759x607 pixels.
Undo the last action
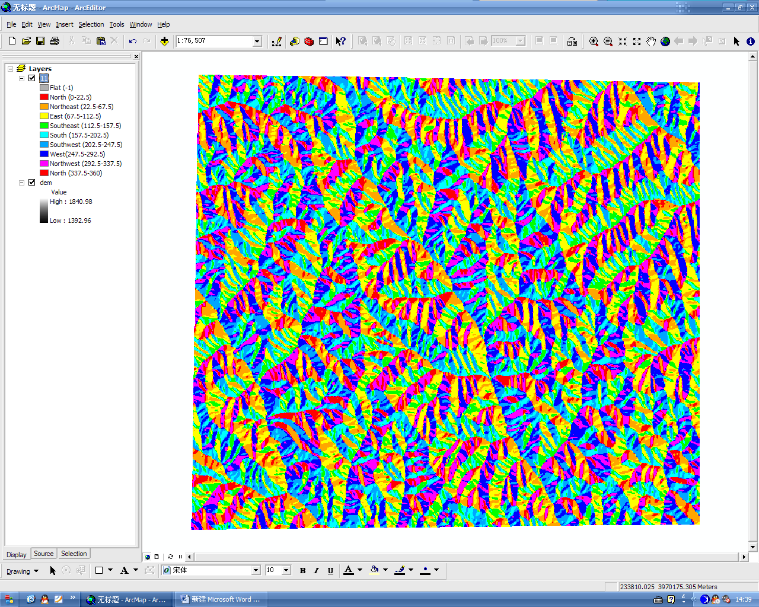pyautogui.click(x=133, y=41)
